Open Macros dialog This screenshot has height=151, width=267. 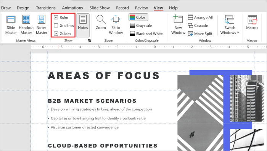tap(252, 22)
